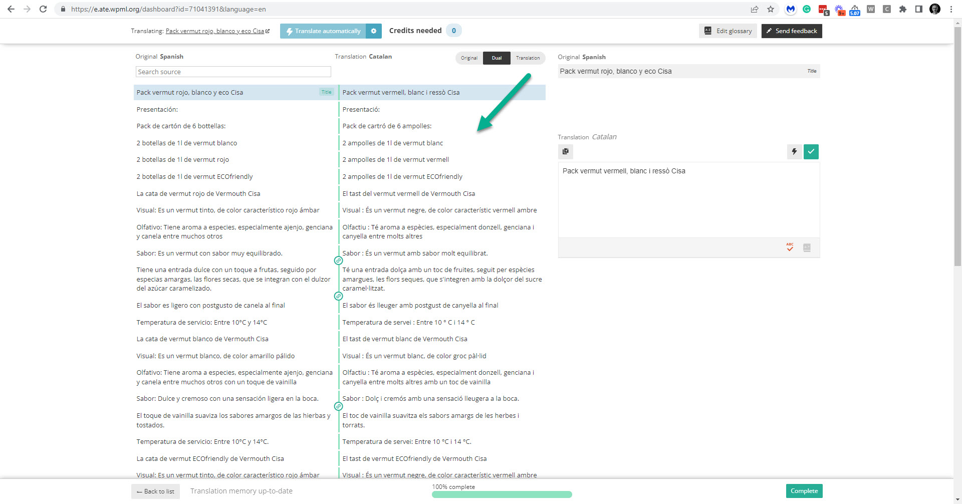Open the Edit glossary dialog
Image resolution: width=962 pixels, height=504 pixels.
(x=728, y=31)
